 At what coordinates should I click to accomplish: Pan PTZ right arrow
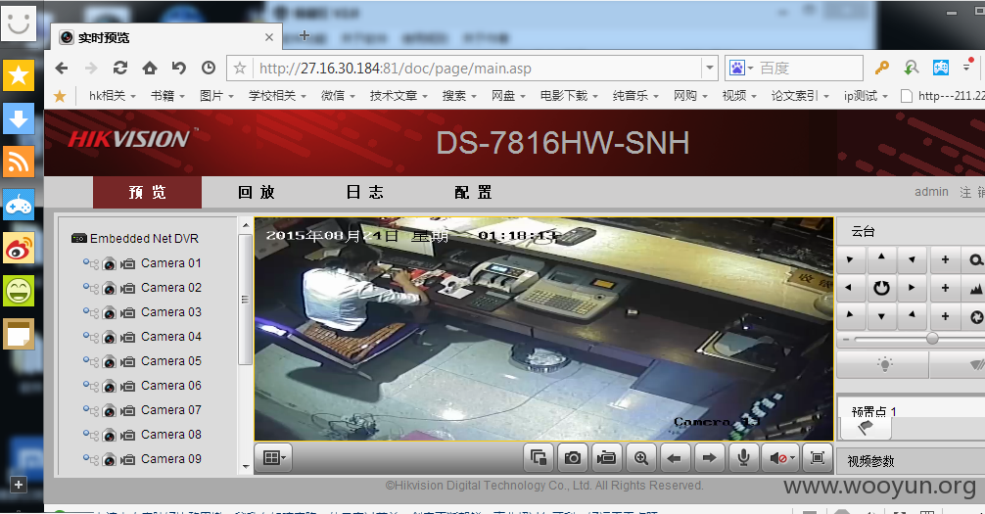912,288
